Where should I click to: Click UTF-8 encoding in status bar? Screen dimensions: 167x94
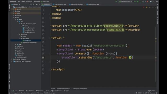pyautogui.click(x=147, y=93)
